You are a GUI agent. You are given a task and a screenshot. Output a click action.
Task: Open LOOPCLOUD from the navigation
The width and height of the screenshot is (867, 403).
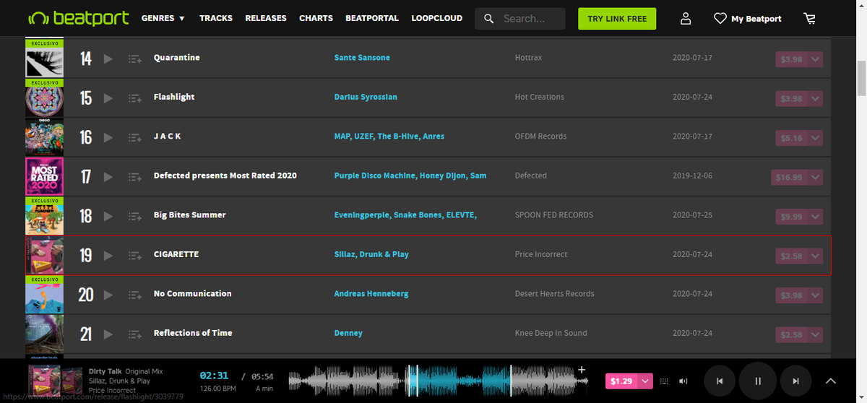(x=436, y=18)
